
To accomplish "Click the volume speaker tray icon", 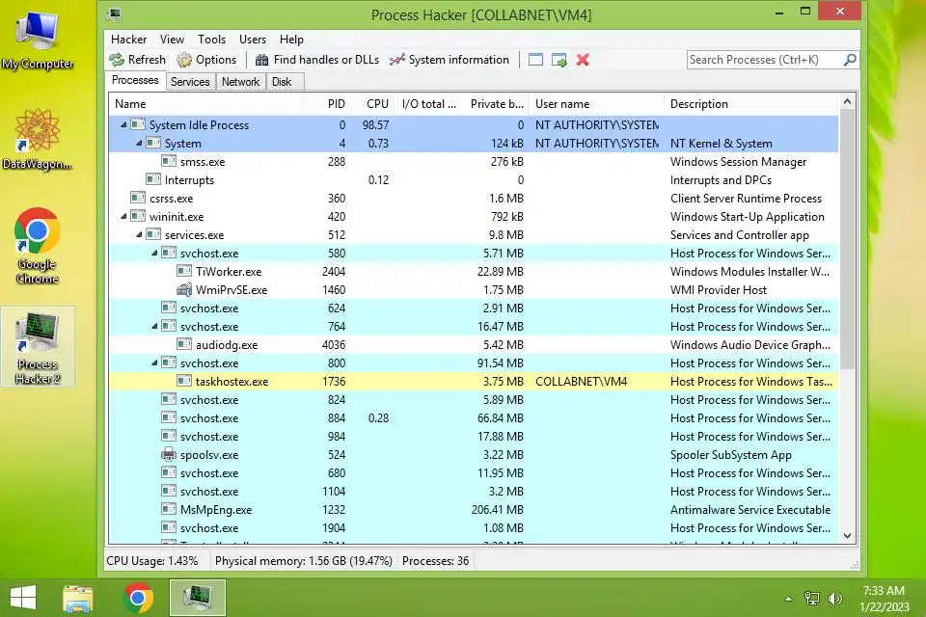I will click(x=835, y=599).
